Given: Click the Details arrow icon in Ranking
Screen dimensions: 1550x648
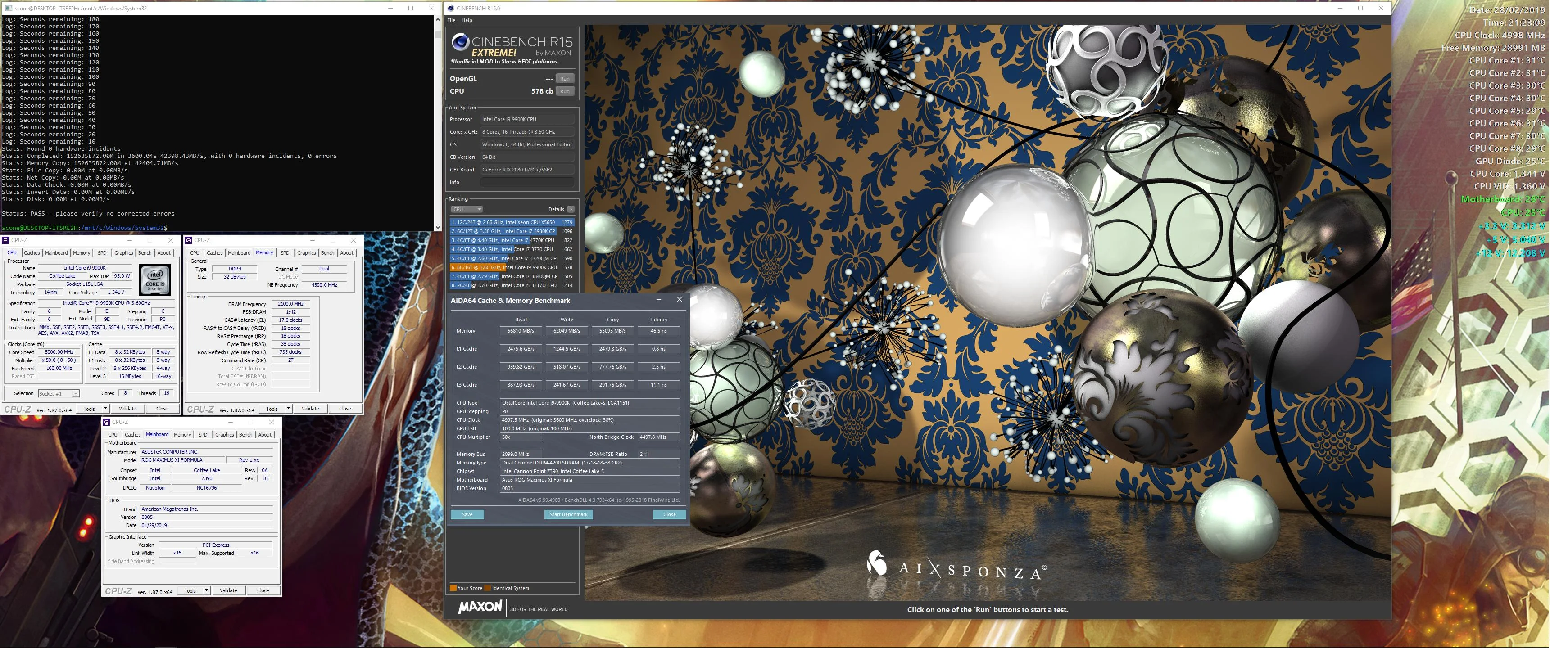Looking at the screenshot, I should click(571, 209).
